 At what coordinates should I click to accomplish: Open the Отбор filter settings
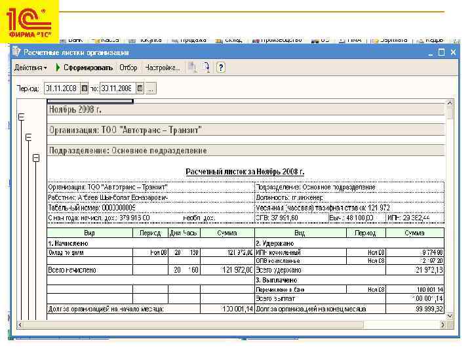(x=128, y=68)
